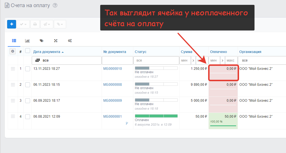
Task: Open the date filter 'все' dropdown
Action: coord(67,60)
